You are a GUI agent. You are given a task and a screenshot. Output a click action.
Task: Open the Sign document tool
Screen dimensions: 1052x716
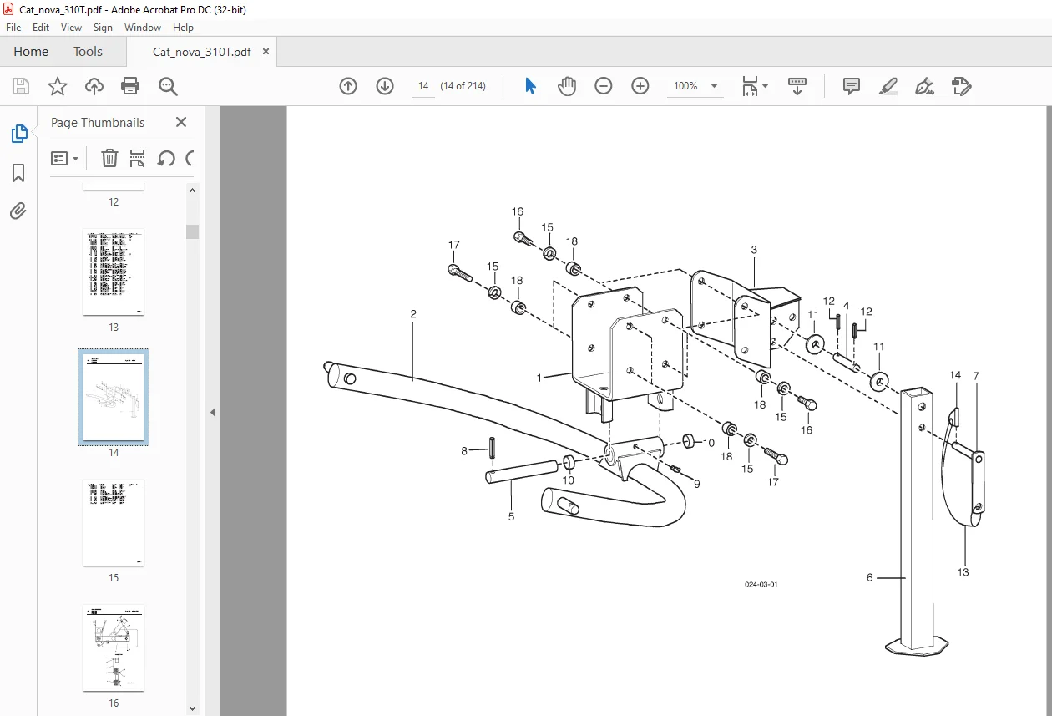924,86
